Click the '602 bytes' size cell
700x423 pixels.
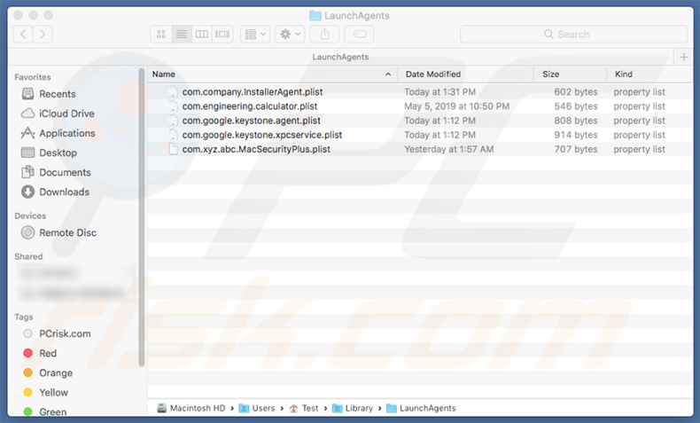[575, 92]
